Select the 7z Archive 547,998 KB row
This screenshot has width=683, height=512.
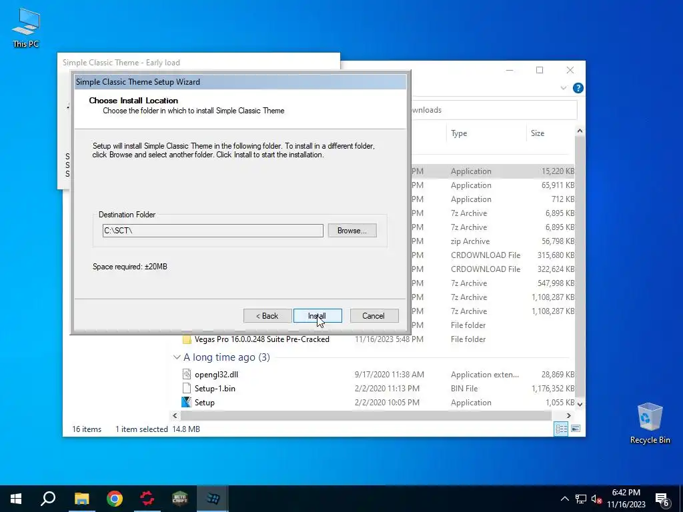pos(492,283)
